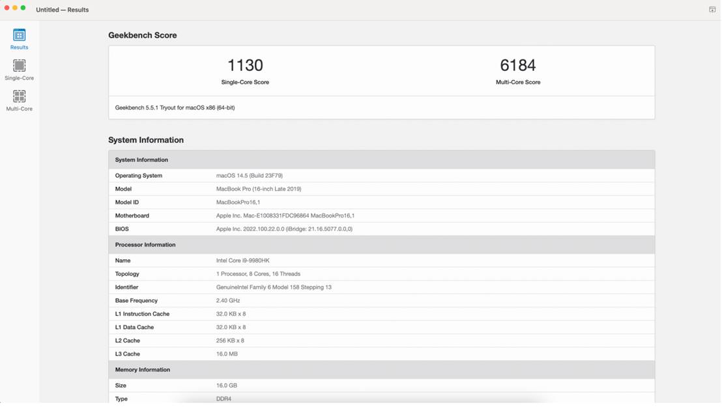Image resolution: width=722 pixels, height=407 pixels.
Task: Click 'Apple Inc. Mac-E1008331FDC96864' motherboard value
Action: pos(285,216)
